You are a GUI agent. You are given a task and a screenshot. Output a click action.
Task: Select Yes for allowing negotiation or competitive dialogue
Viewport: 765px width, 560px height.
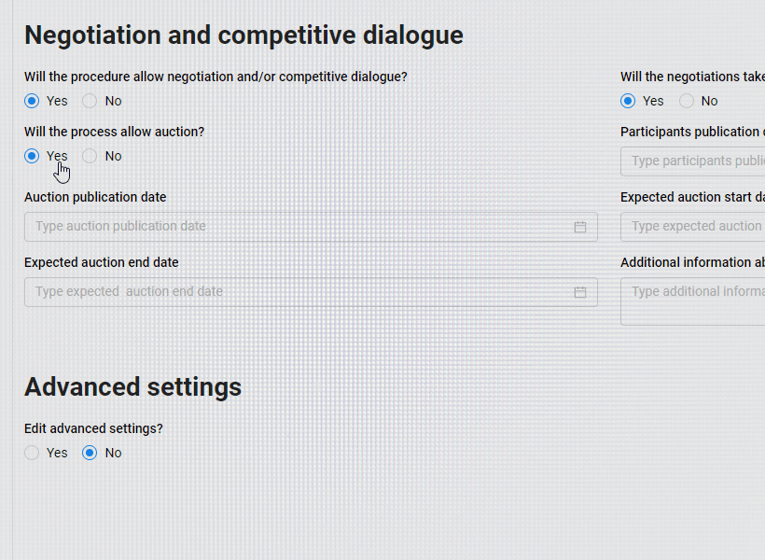point(33,101)
